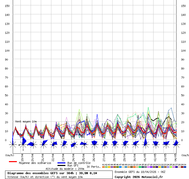Click the wind rose above the 23/04 label
Screen dimensions: 189x179
64,144
